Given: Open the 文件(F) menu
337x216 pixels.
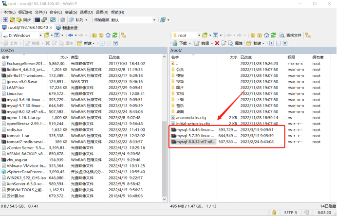Looking at the screenshot, I should [41, 12].
